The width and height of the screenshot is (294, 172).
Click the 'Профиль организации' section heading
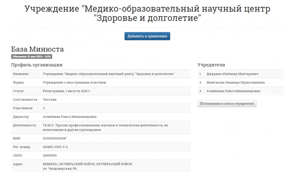tap(37, 65)
